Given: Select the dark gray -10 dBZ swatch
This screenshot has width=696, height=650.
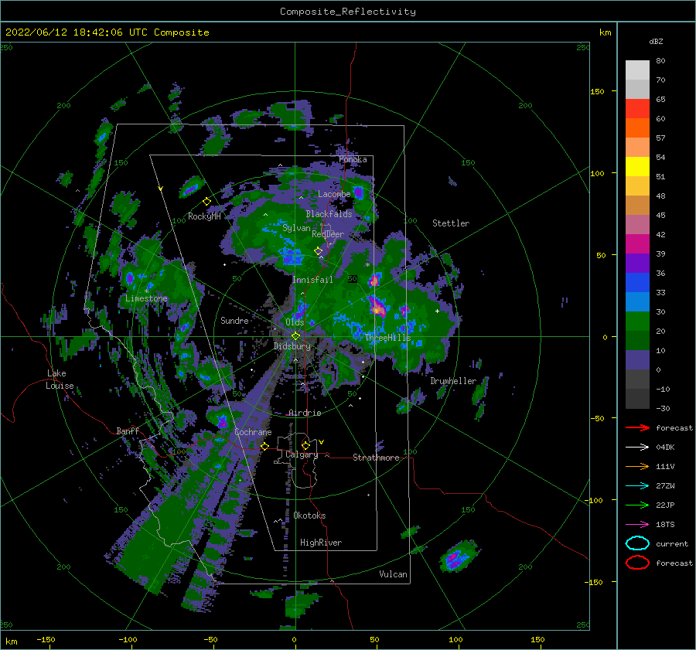Looking at the screenshot, I should point(637,399).
